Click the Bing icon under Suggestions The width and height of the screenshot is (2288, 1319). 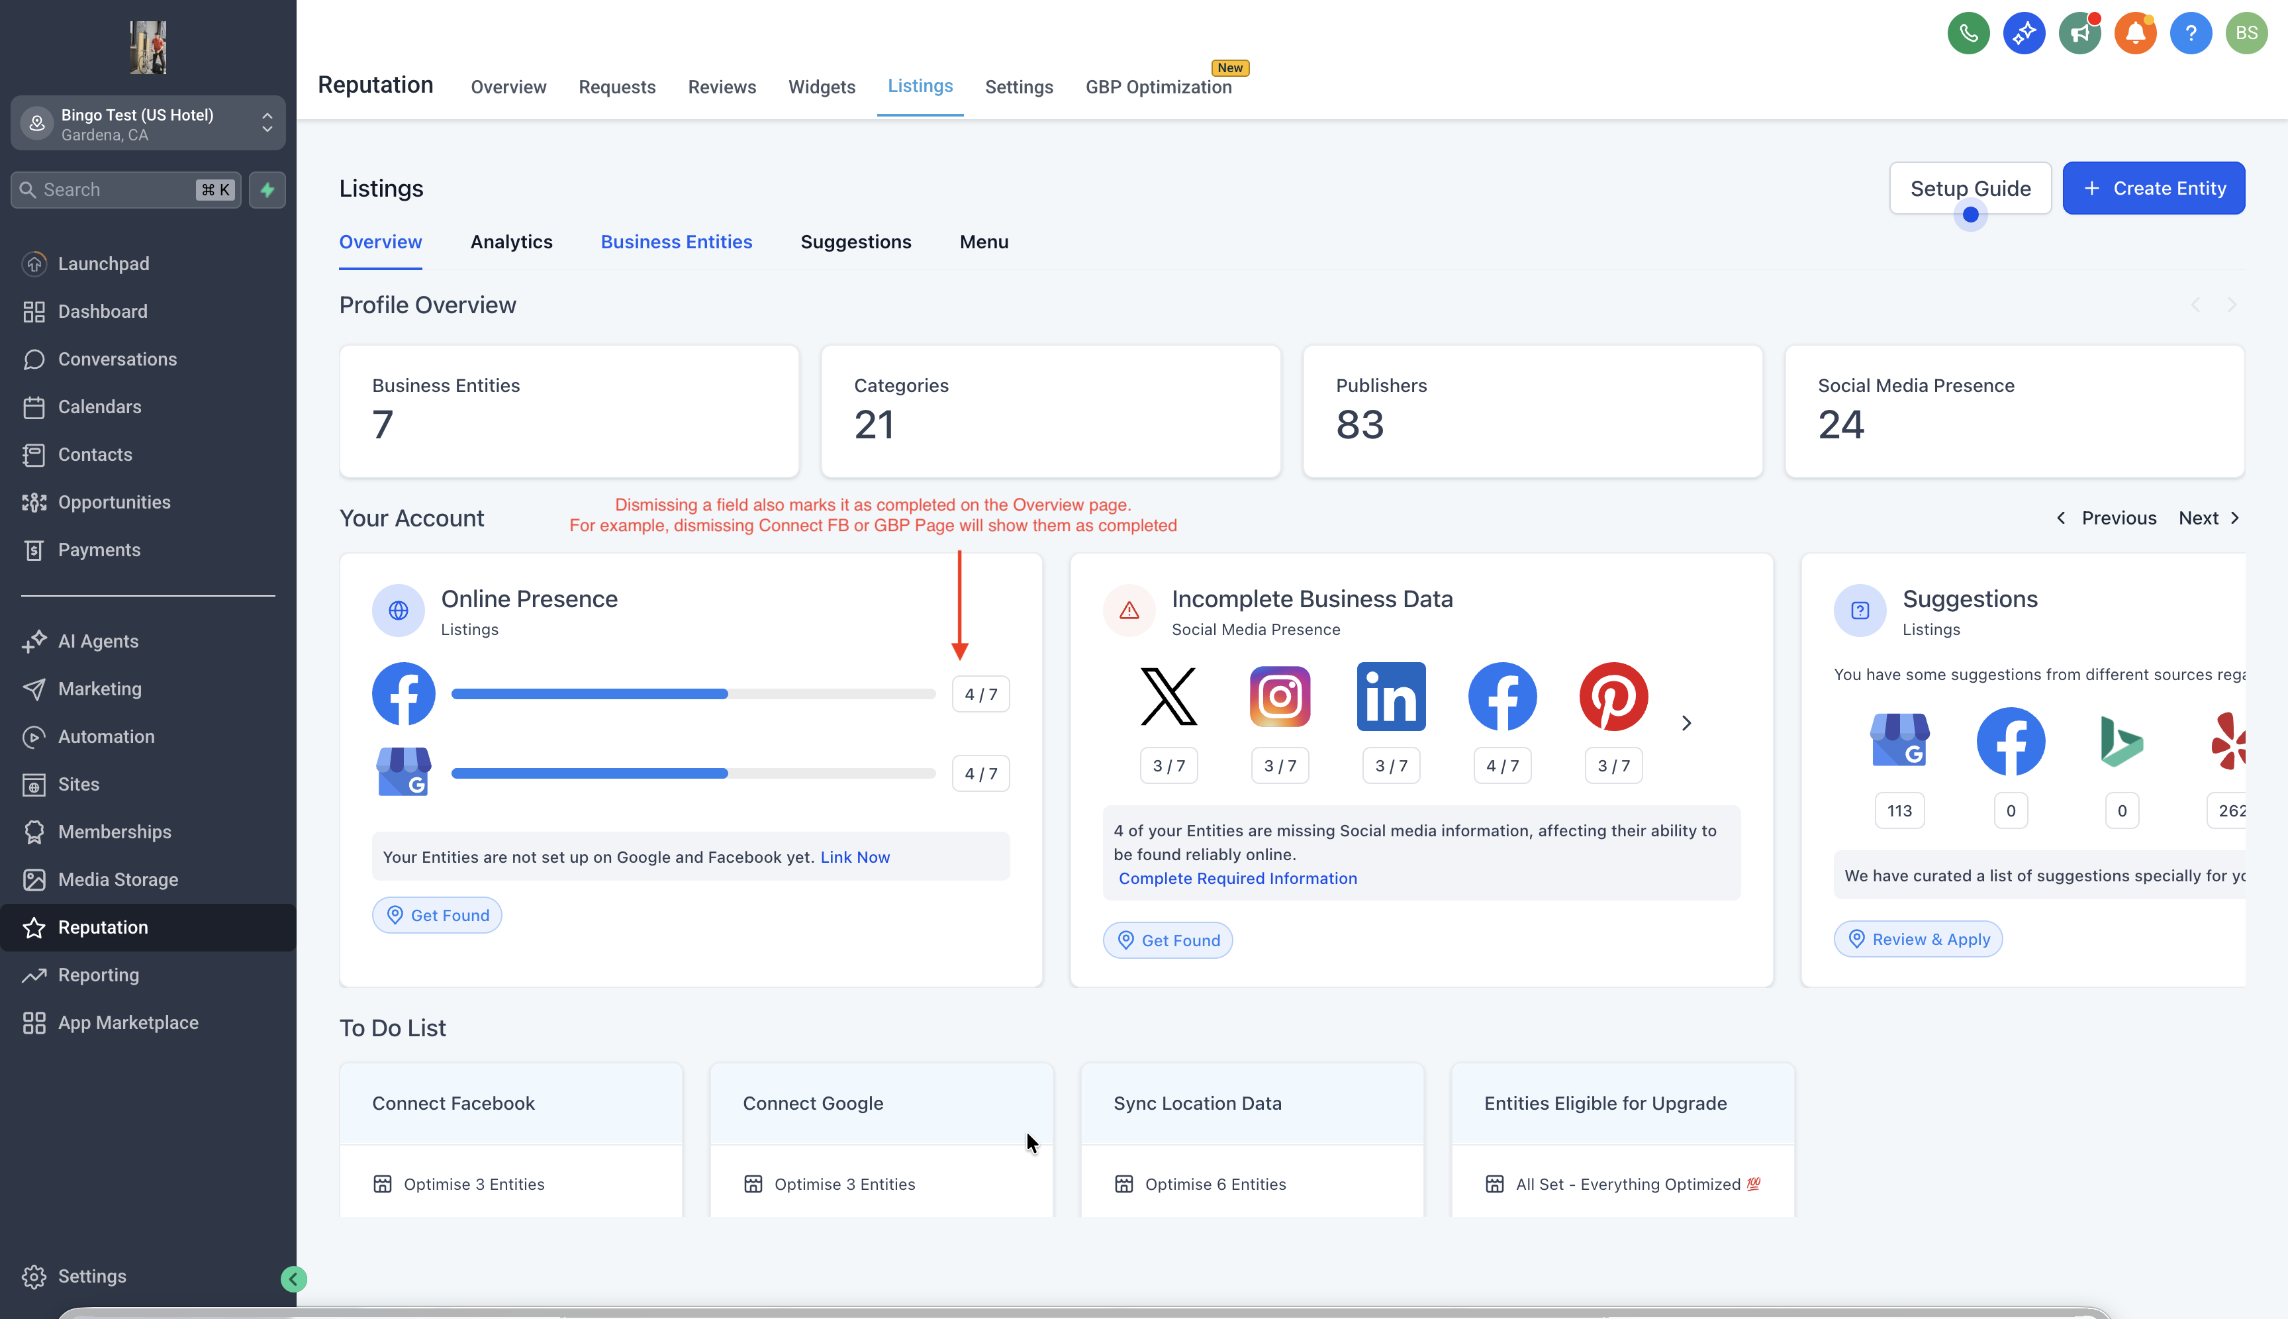2121,741
